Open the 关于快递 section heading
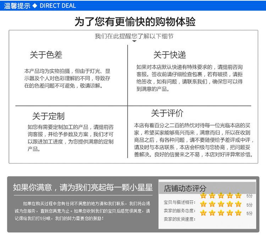Viewport: 266px width, 238px height. pos(170,55)
